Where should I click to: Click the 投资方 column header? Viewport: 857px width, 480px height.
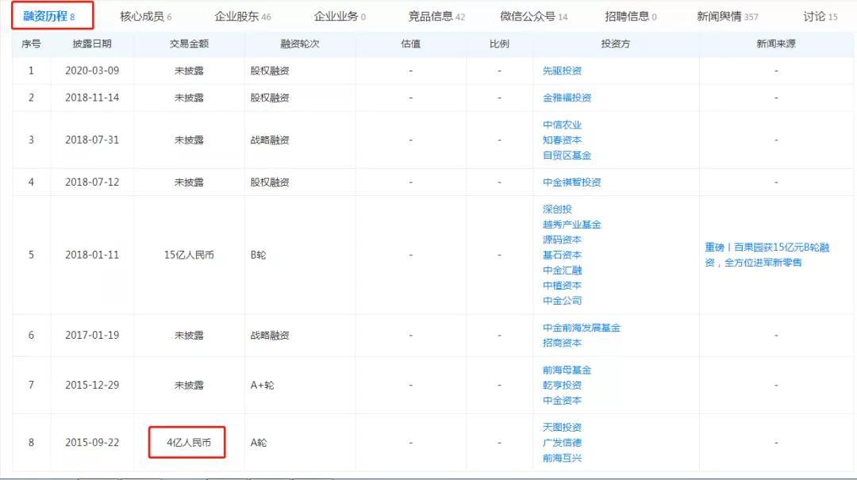pos(616,44)
